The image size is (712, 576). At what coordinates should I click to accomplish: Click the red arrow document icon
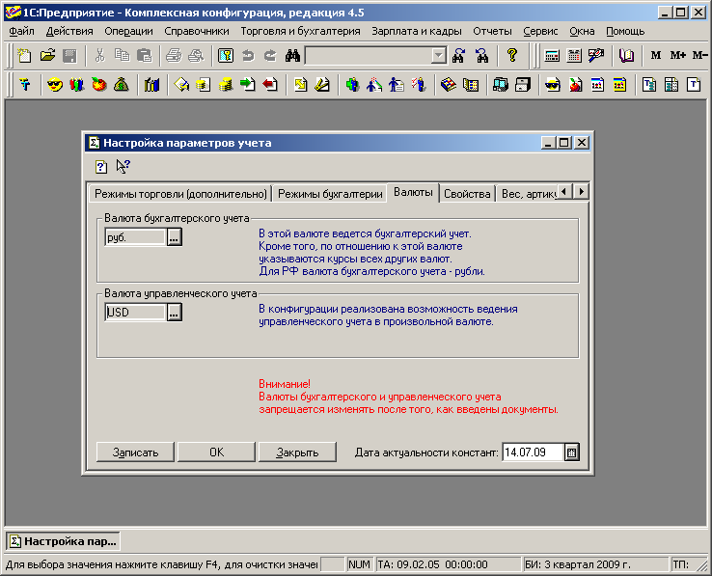tap(270, 85)
